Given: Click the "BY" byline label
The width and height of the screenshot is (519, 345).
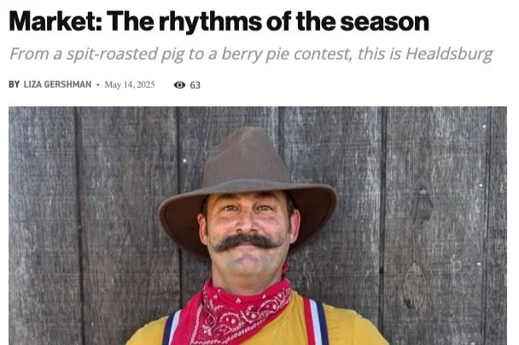Looking at the screenshot, I should click(15, 84).
